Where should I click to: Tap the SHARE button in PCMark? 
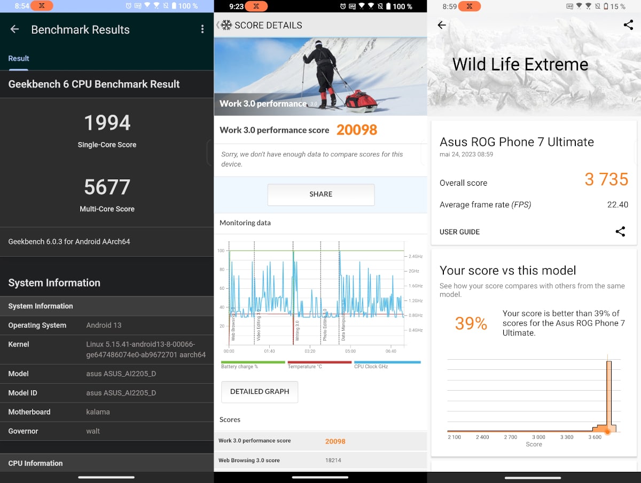321,194
